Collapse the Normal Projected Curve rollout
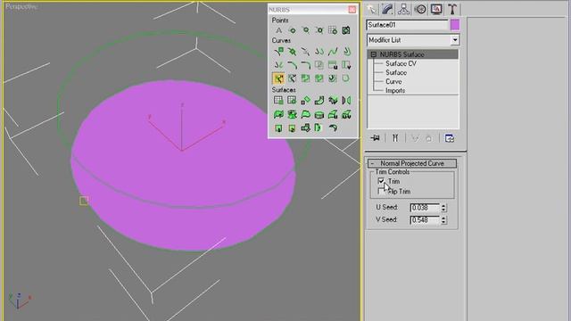Image resolution: width=571 pixels, height=321 pixels. tap(412, 163)
